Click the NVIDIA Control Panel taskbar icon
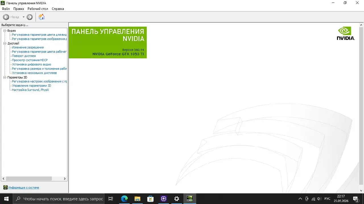The width and height of the screenshot is (364, 204). coord(190,199)
